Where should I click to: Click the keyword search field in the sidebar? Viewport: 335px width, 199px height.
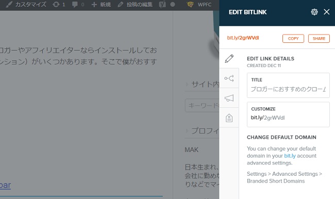[x=202, y=105]
